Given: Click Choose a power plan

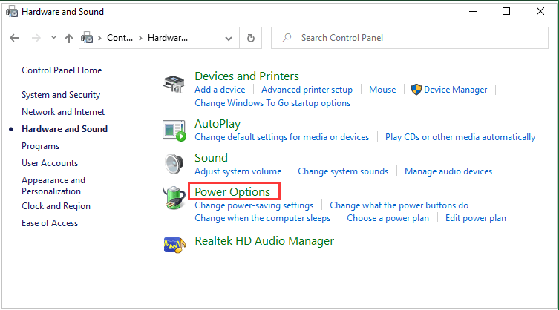Looking at the screenshot, I should pos(388,218).
